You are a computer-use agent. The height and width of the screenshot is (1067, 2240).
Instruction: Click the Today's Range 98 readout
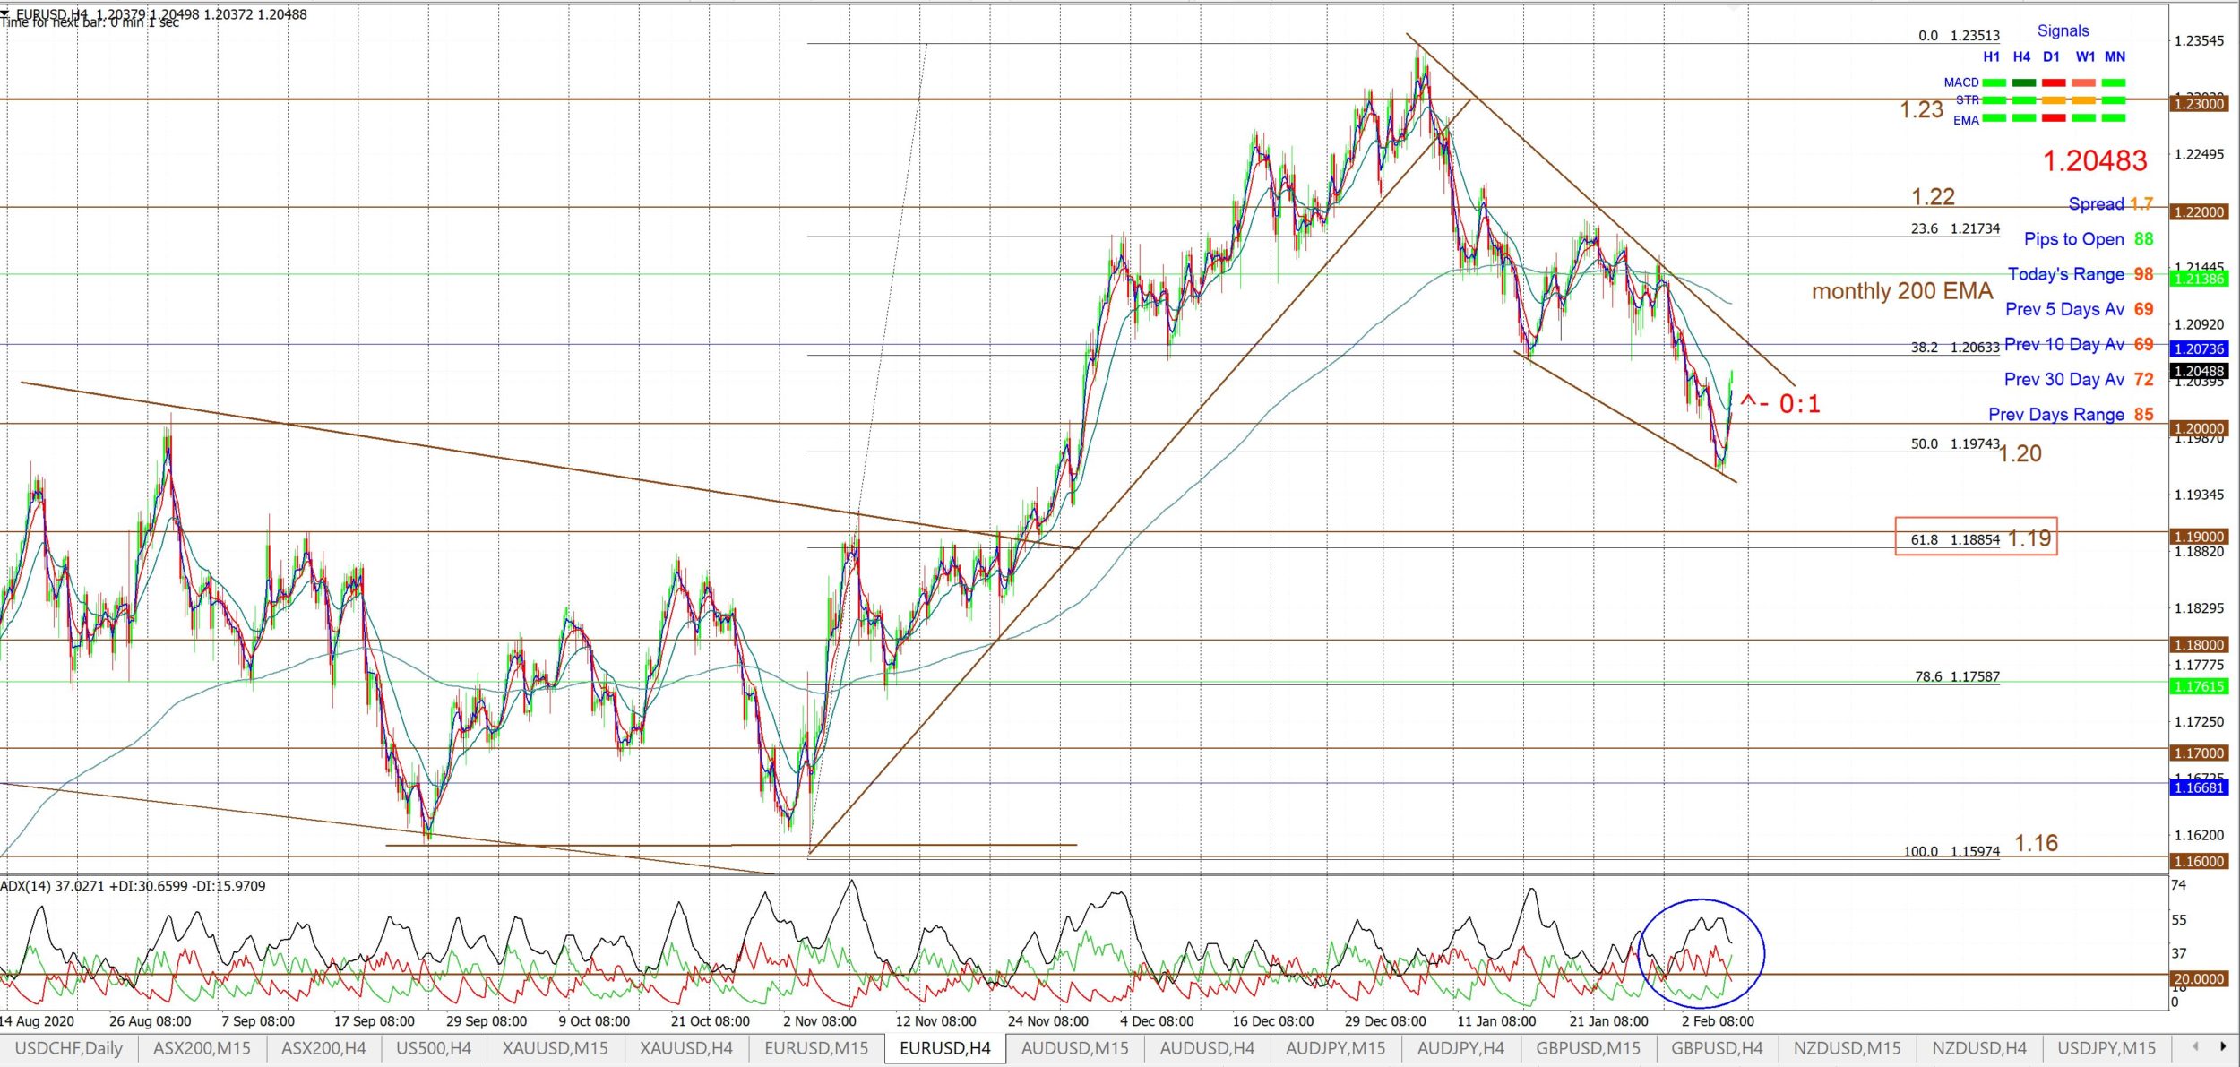pyautogui.click(x=2081, y=274)
